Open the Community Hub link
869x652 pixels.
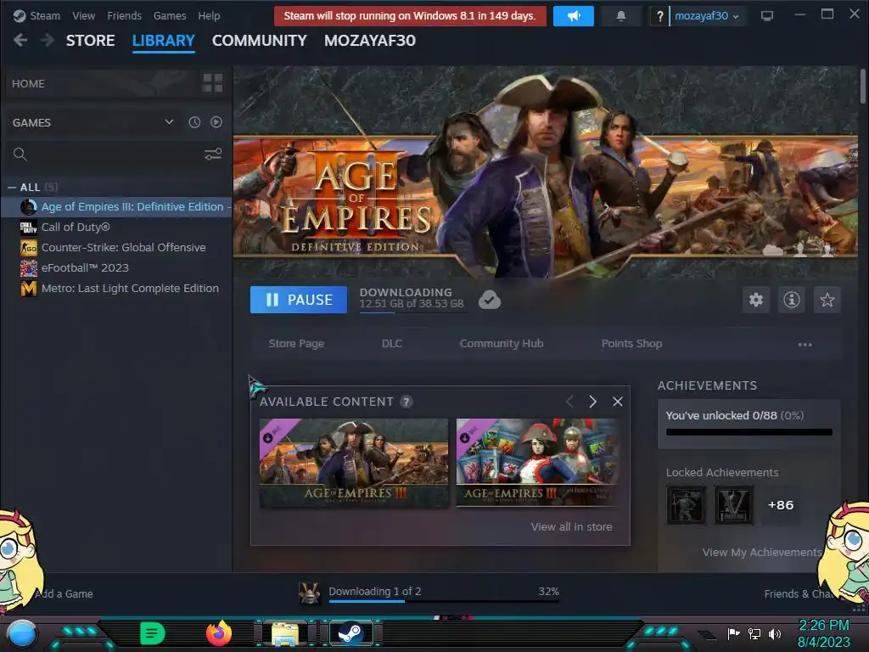502,344
